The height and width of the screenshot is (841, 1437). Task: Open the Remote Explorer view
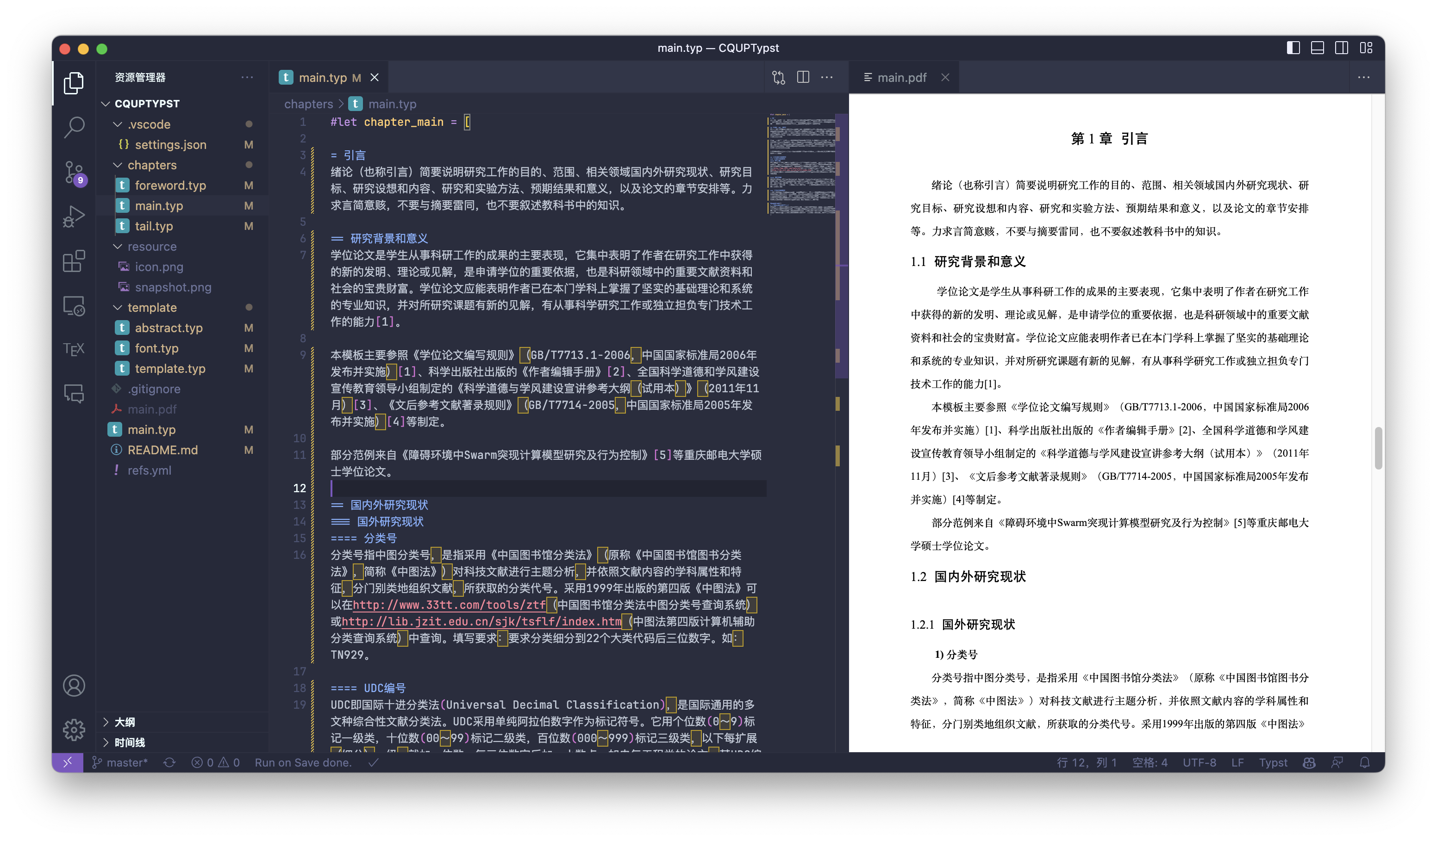coord(74,306)
